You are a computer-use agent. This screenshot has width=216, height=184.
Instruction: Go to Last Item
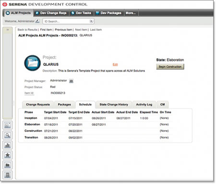[x=96, y=30]
